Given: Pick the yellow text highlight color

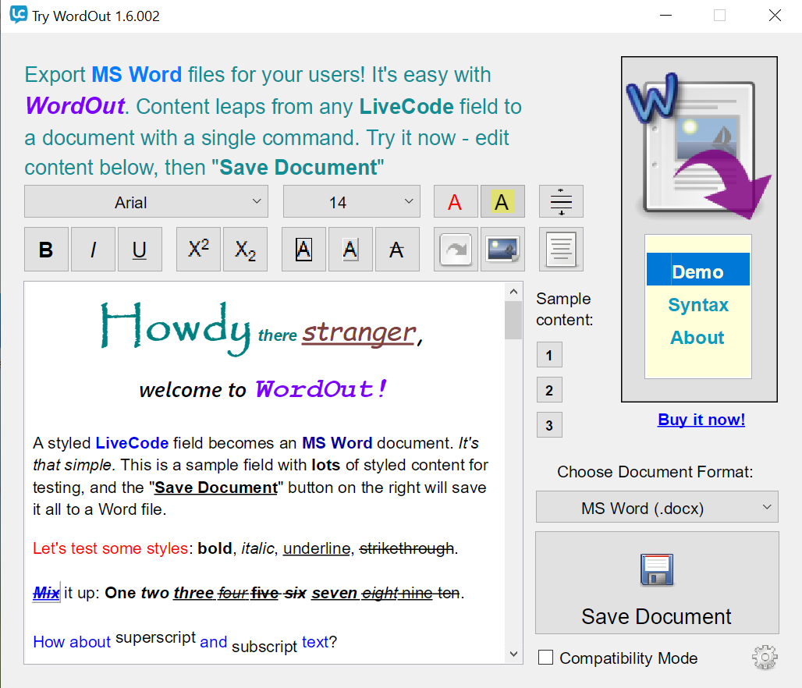Looking at the screenshot, I should (x=502, y=202).
